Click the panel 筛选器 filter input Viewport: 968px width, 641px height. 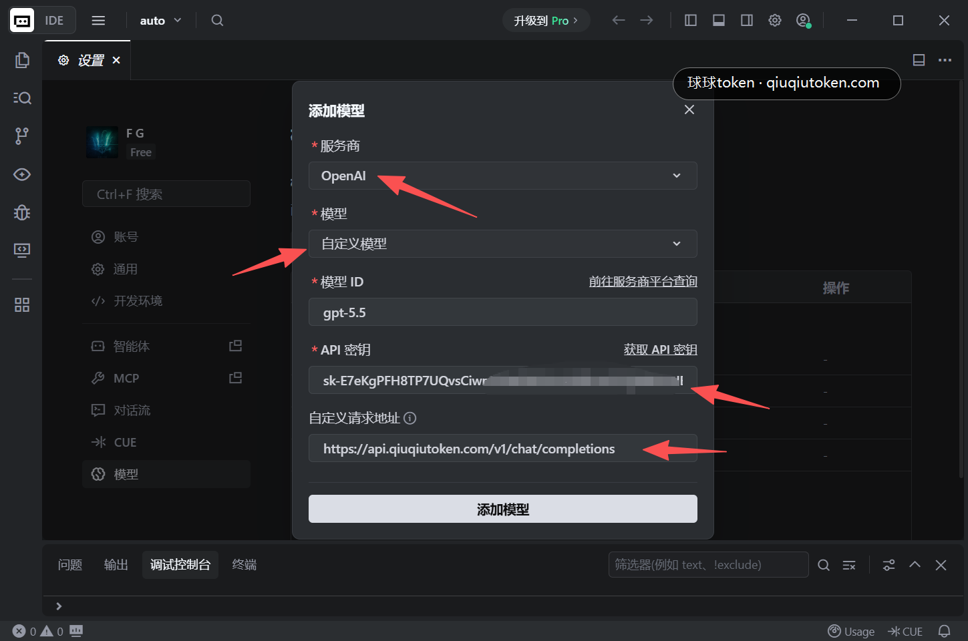[x=708, y=565]
